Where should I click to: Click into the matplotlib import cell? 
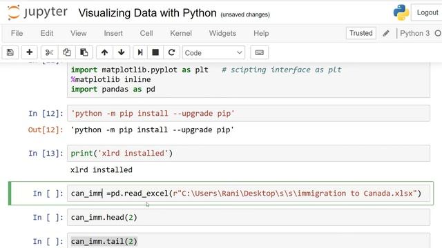[249, 80]
